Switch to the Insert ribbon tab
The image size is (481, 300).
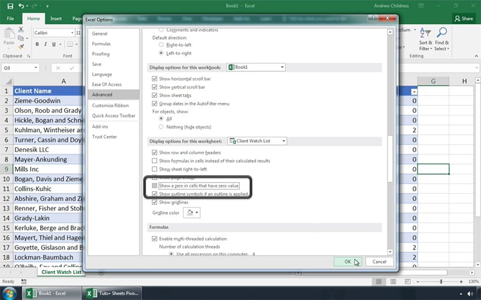coord(56,19)
